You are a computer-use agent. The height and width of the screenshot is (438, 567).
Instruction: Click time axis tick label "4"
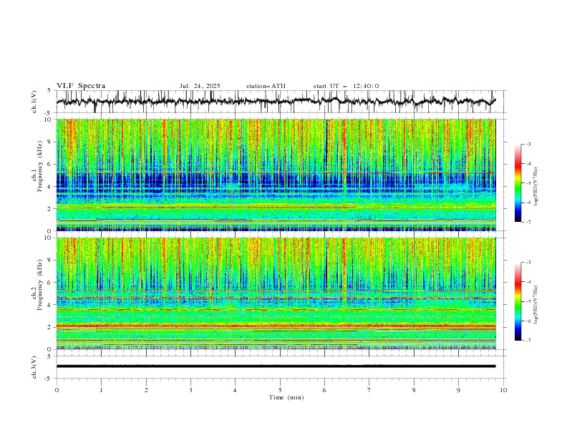point(235,390)
